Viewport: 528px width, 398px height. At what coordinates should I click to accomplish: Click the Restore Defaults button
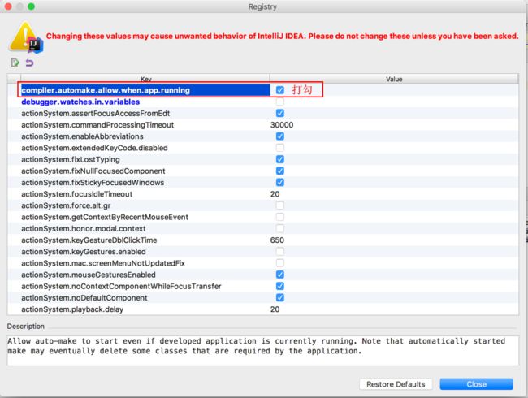[396, 384]
